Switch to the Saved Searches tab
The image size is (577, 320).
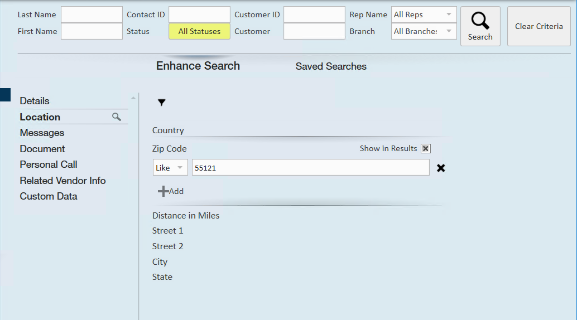(x=331, y=66)
